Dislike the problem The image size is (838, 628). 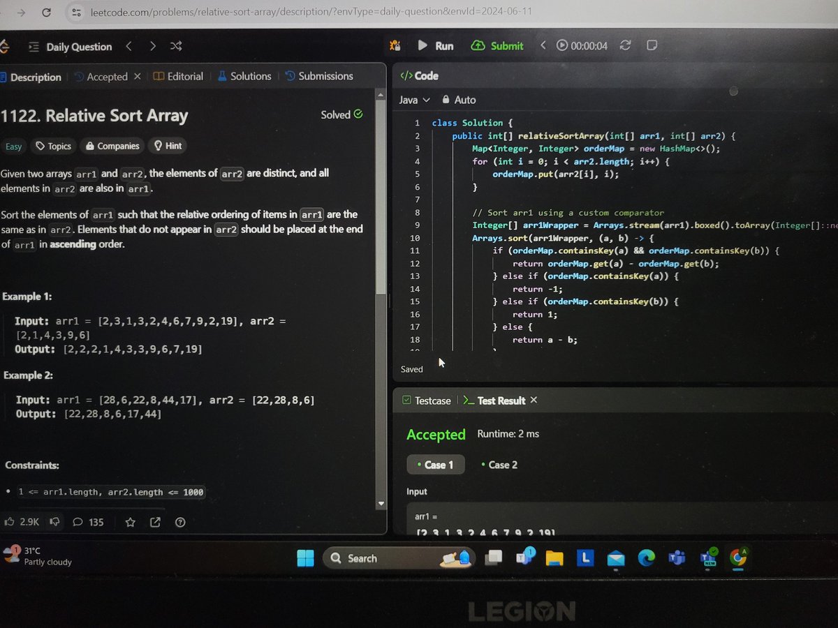pyautogui.click(x=54, y=521)
